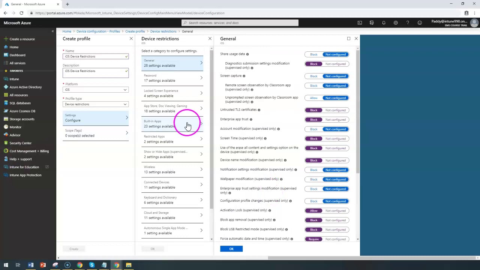Select Connected Devices category
The height and width of the screenshot is (270, 480).
coord(172,185)
